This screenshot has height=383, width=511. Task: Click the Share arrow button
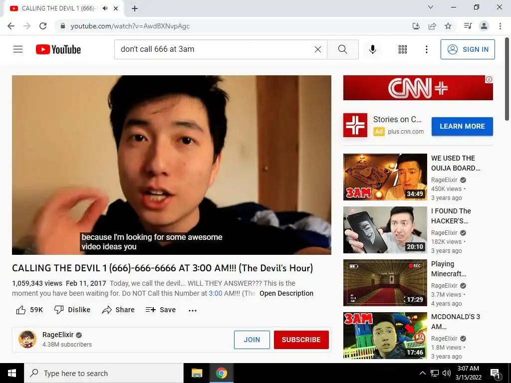118,310
